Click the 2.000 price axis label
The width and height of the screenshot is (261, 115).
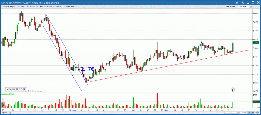coord(255,83)
